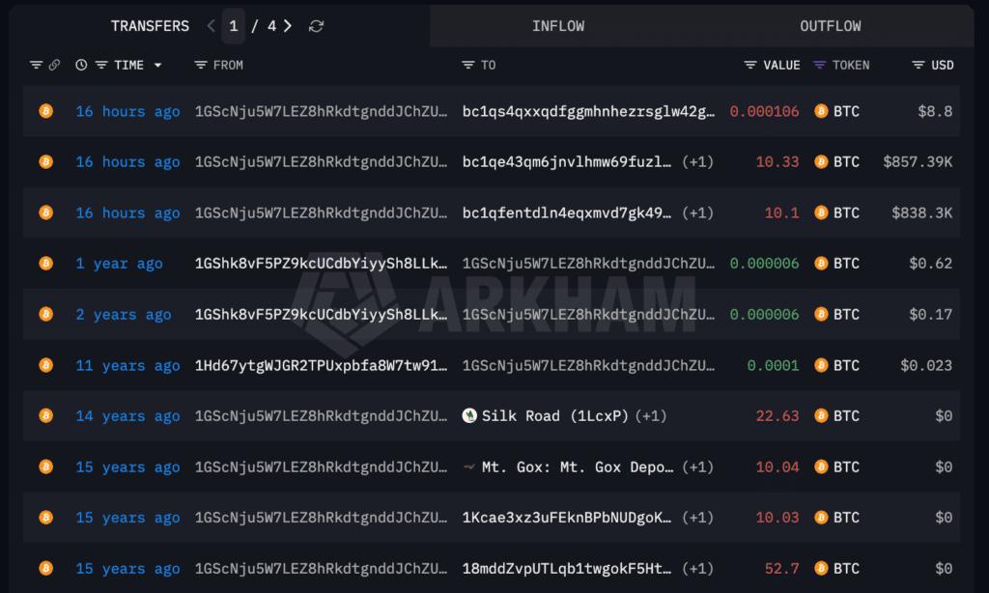Open address 18mddZvpUTLqb1twgokF5Ht
The width and height of the screenshot is (989, 593).
coord(566,569)
